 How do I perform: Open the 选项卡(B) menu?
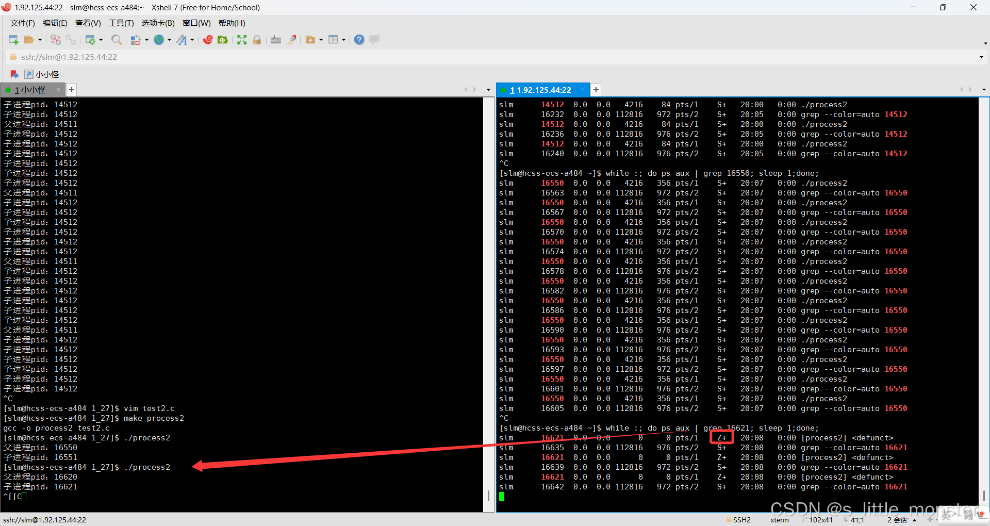(158, 23)
